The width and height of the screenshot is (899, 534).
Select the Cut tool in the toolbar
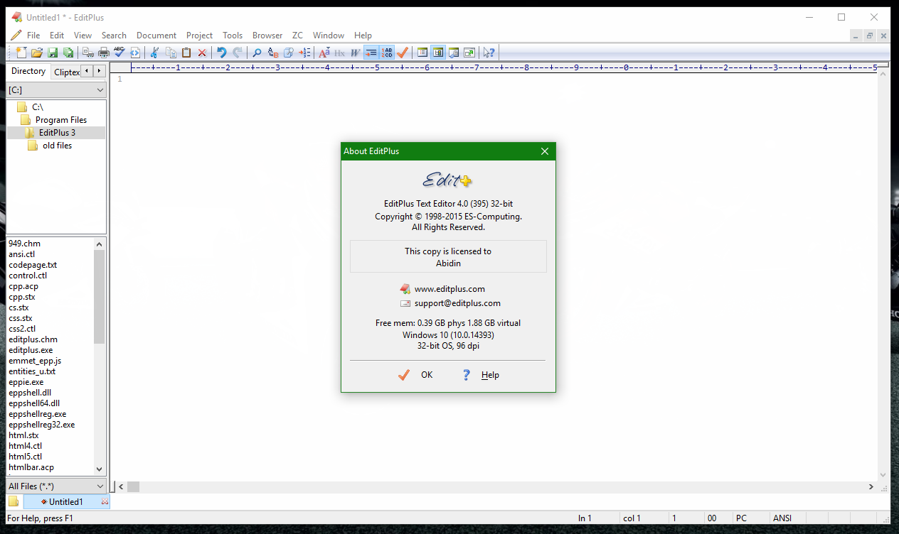(x=156, y=52)
